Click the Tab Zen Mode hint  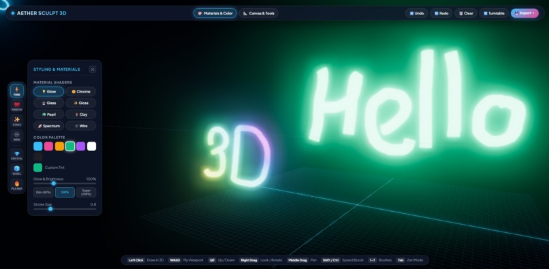[409, 260]
